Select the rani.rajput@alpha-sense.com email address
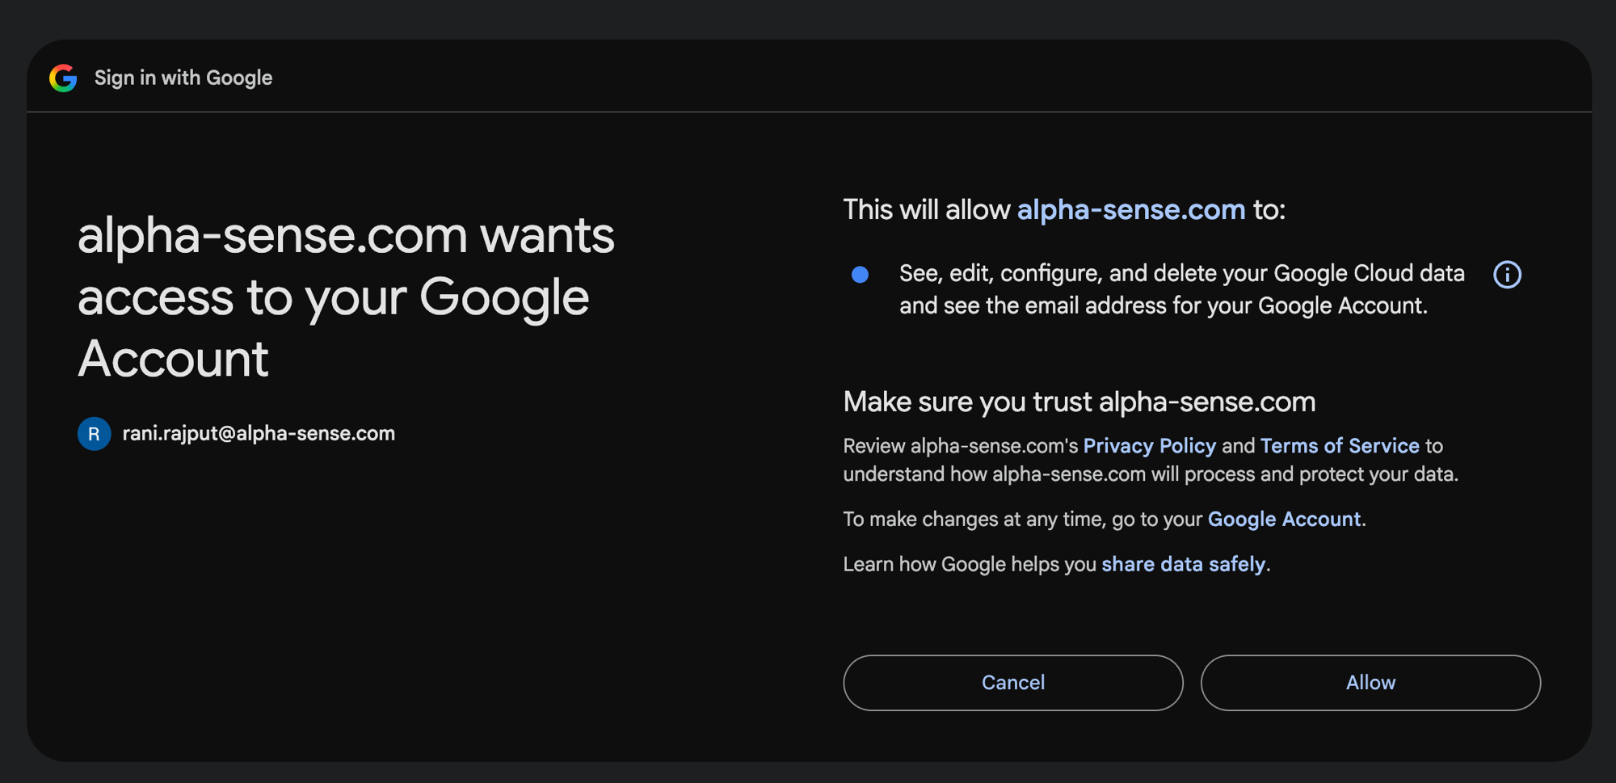 pyautogui.click(x=259, y=434)
